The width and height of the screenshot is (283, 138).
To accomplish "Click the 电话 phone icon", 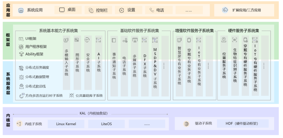I will 152,10.
